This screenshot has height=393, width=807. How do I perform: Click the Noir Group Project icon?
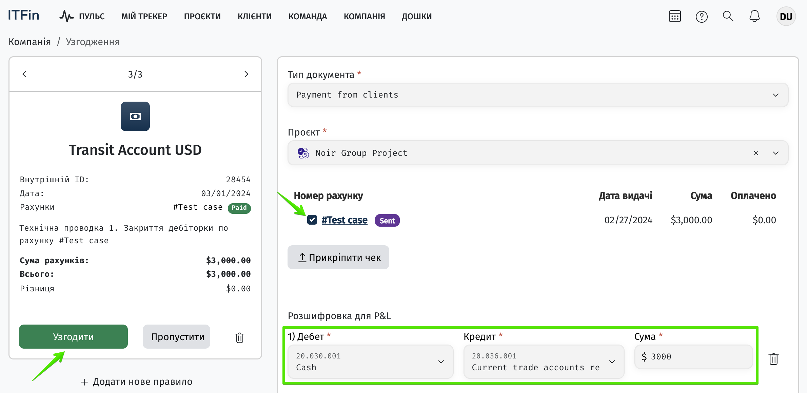coord(303,153)
